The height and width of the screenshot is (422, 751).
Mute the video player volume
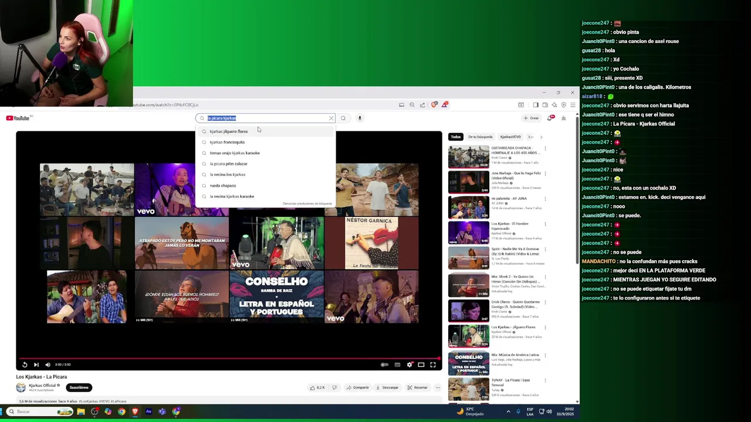(x=48, y=365)
